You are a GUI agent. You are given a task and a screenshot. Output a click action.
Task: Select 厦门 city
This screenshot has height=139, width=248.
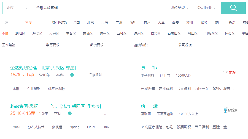click(218, 23)
